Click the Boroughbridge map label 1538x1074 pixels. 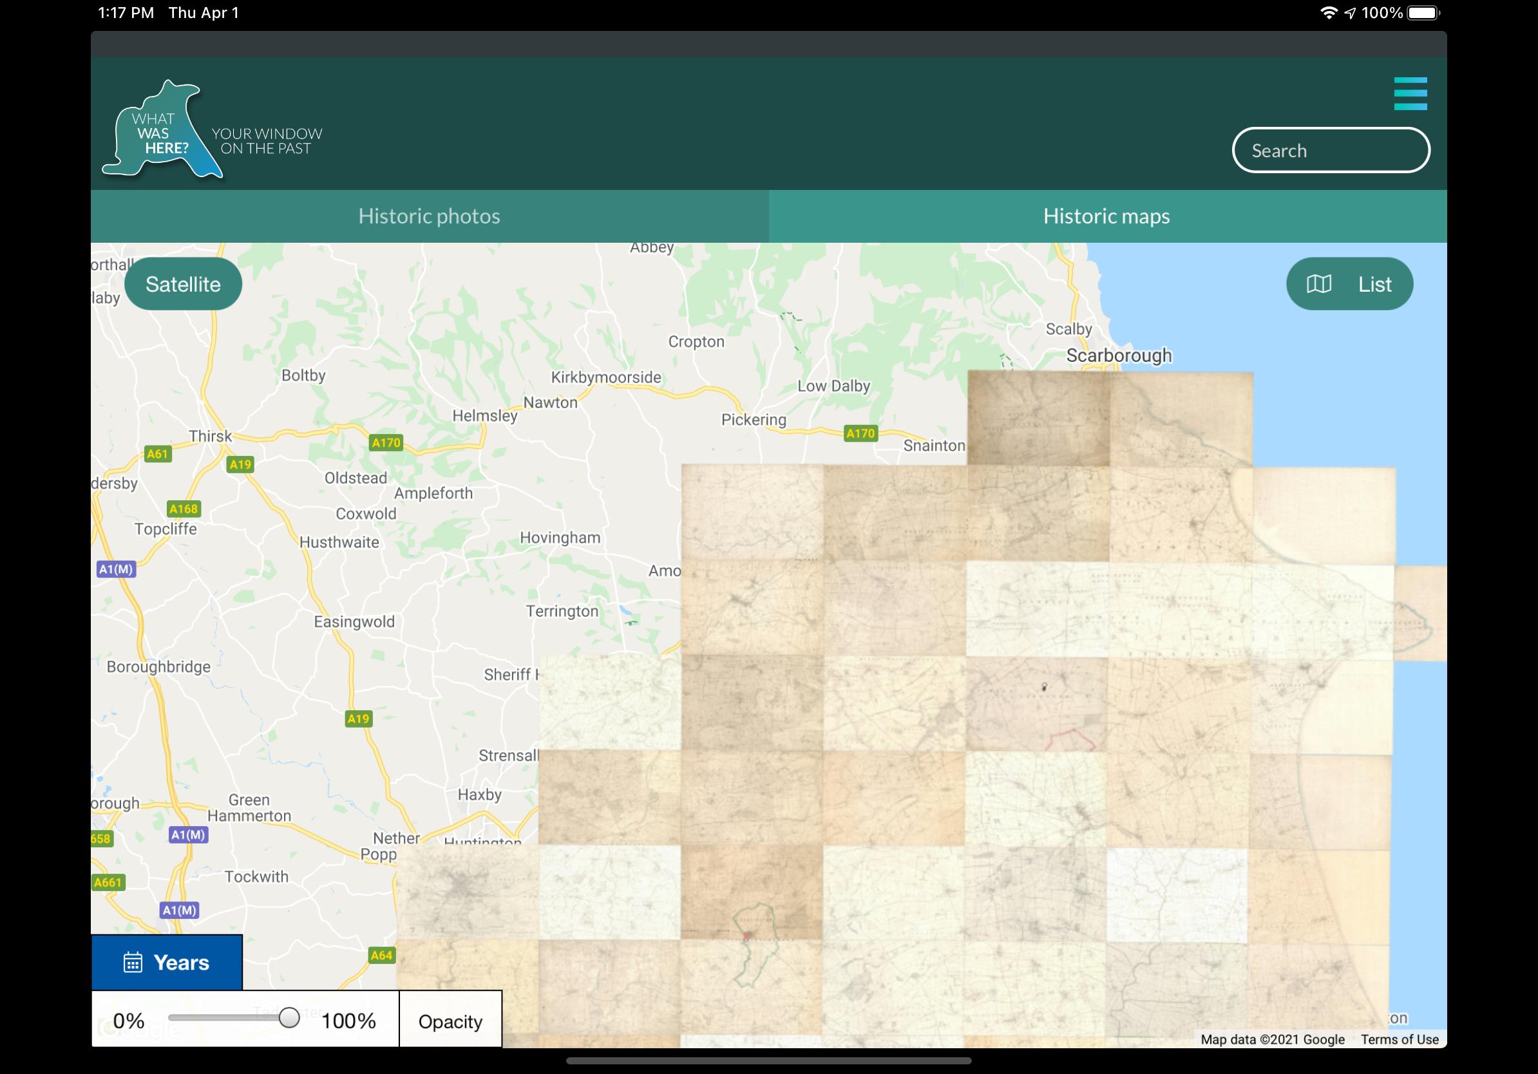pyautogui.click(x=158, y=667)
